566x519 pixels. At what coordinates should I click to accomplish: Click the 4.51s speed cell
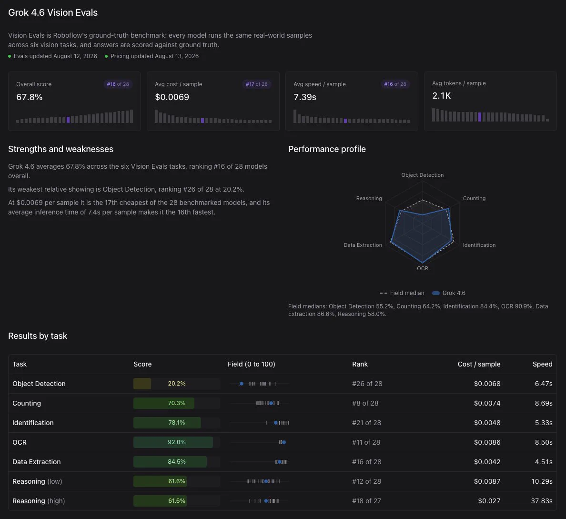(x=544, y=462)
